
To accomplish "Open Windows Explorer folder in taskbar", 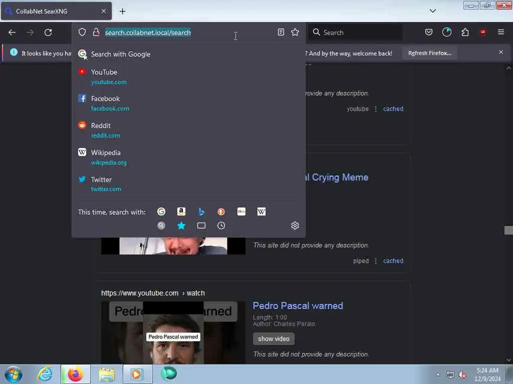I will coord(107,374).
